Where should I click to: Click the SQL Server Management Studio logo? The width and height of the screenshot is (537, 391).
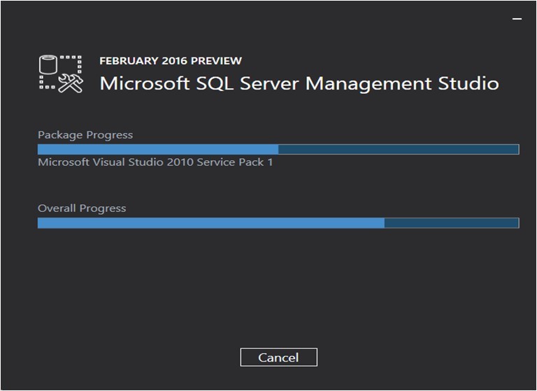61,74
